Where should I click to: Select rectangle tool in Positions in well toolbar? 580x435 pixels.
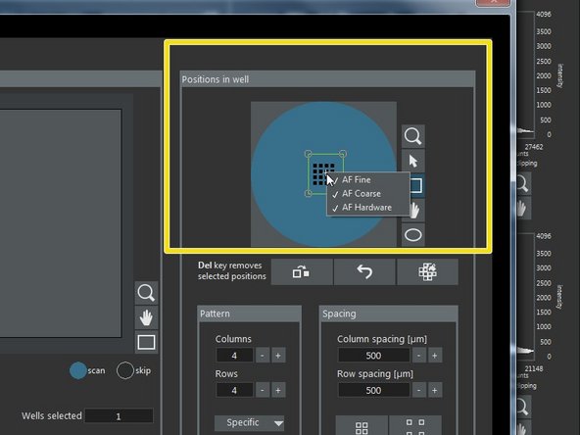416,185
